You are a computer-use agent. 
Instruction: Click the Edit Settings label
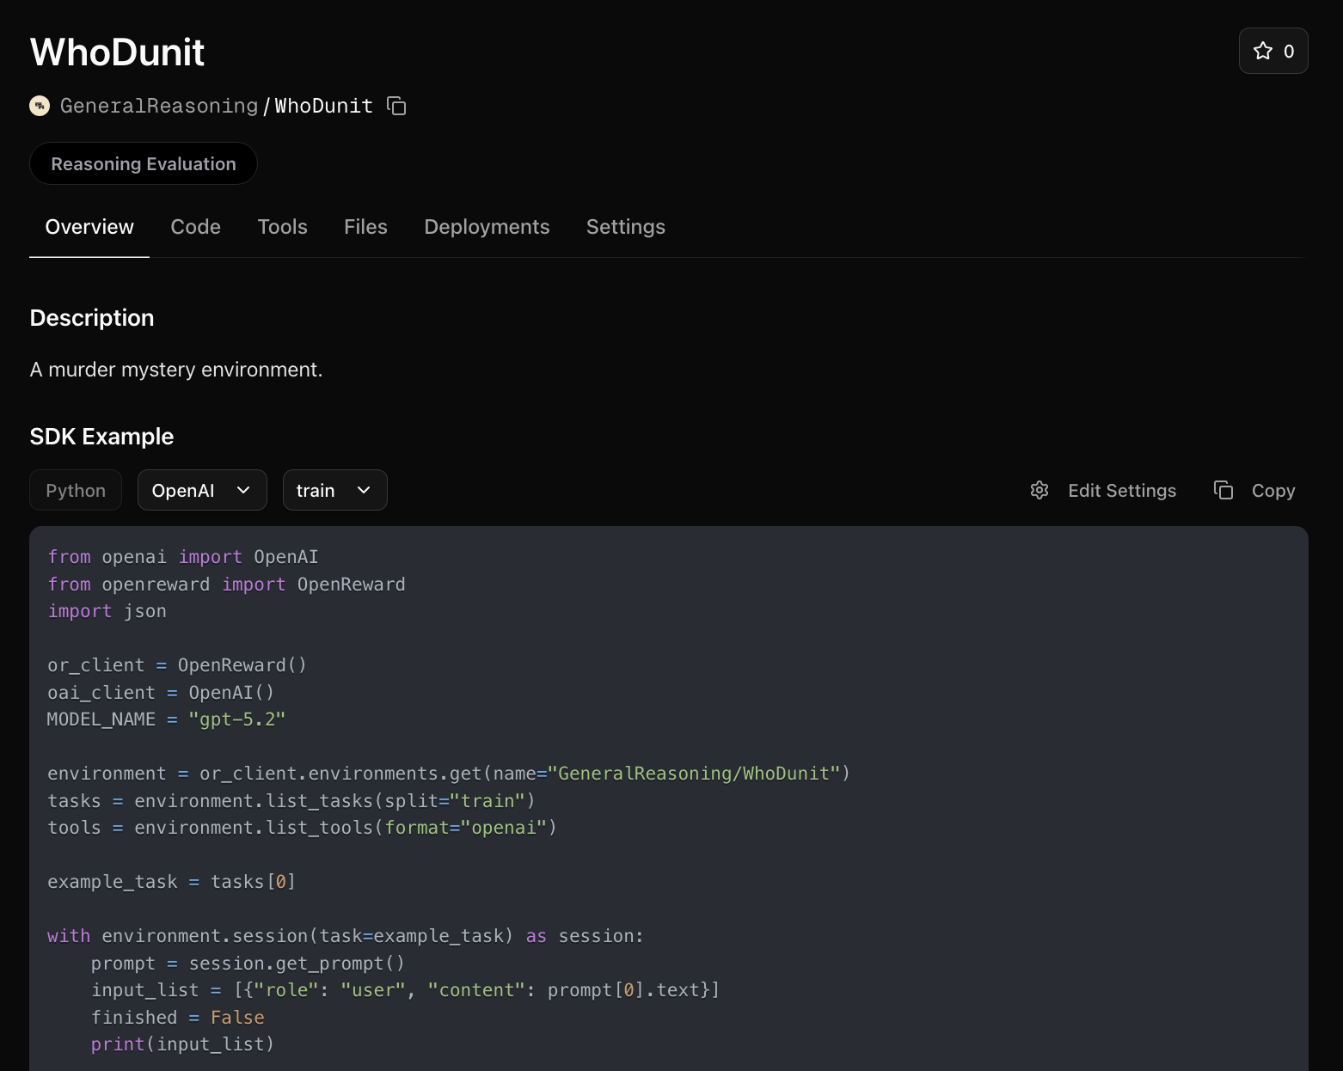(1122, 490)
